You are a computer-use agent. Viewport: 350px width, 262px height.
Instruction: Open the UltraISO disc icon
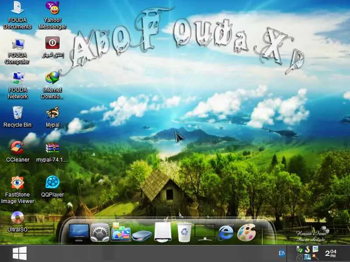point(17,222)
